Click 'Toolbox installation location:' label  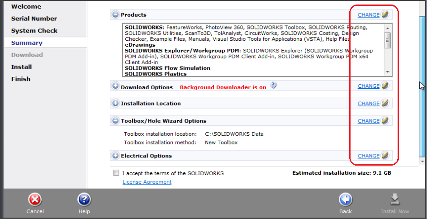point(160,134)
